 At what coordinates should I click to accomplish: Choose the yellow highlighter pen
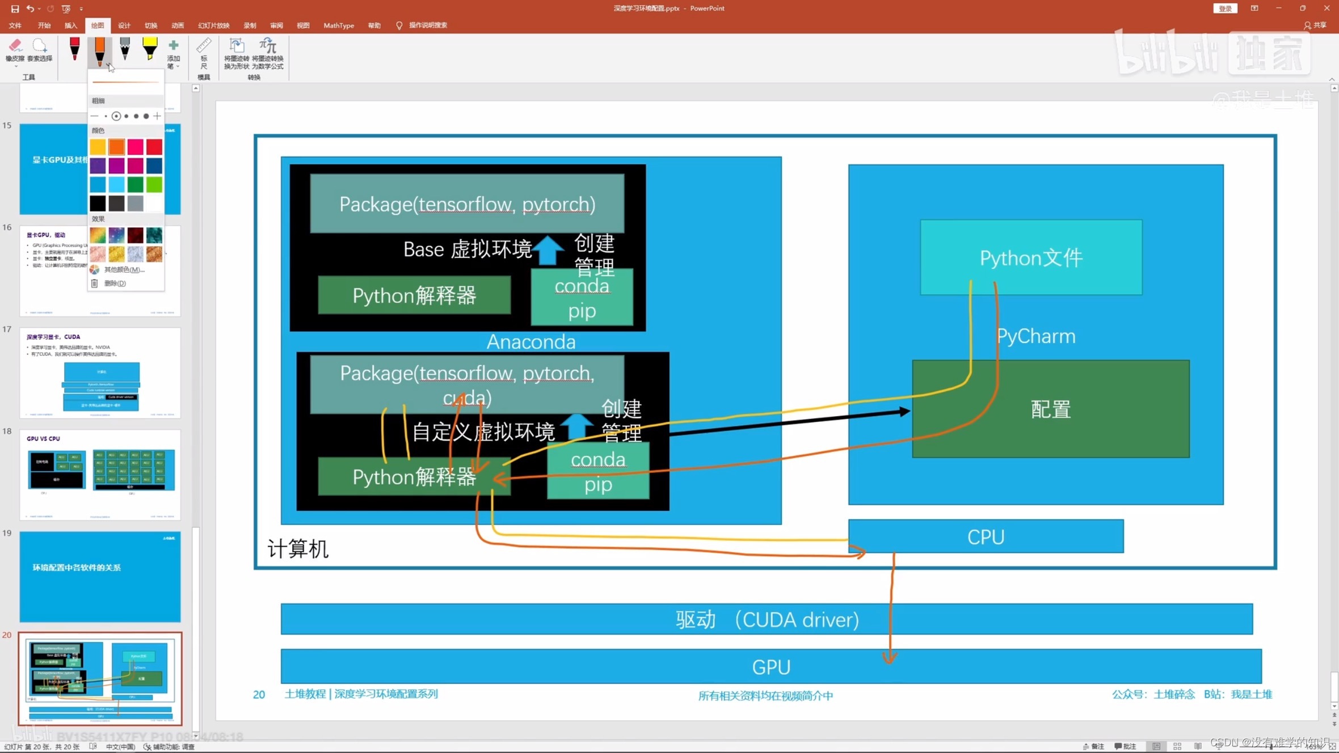[150, 49]
